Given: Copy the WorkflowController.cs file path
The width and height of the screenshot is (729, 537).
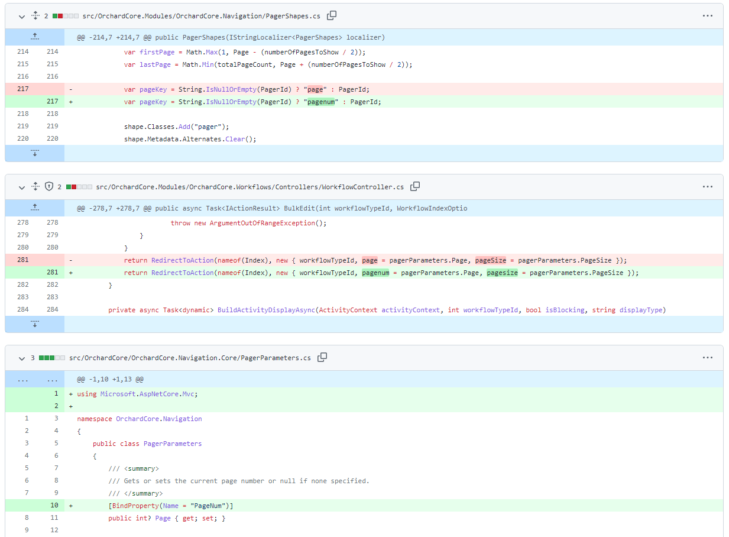Looking at the screenshot, I should click(x=415, y=186).
